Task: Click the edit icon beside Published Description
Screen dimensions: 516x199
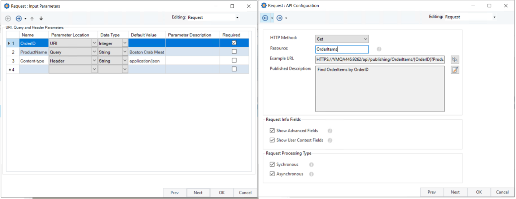Action: [455, 70]
